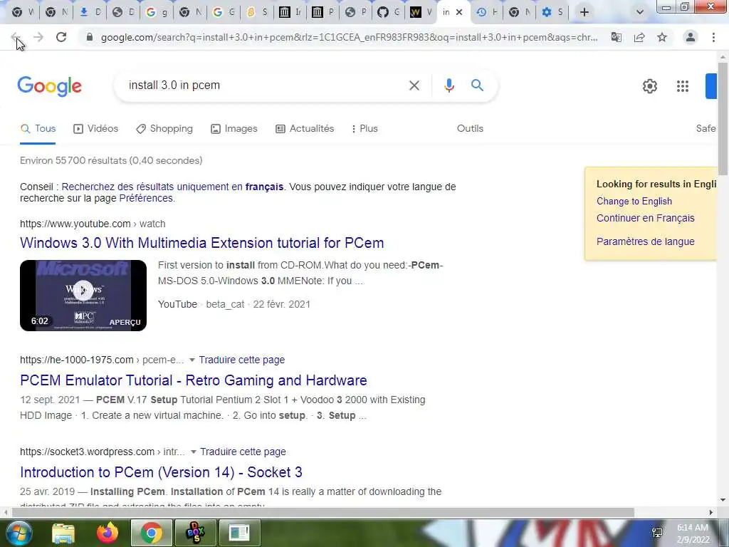Viewport: 729px width, 547px height.
Task: Switch to the History tab with clock icon
Action: (487, 13)
